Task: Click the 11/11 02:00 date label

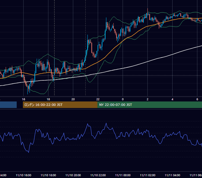Action: [x=148, y=175]
